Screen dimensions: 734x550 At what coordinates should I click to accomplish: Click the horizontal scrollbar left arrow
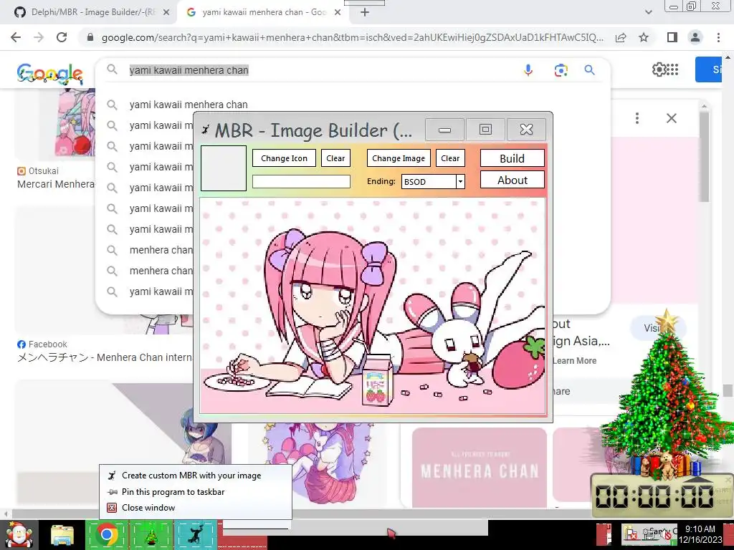click(x=6, y=514)
